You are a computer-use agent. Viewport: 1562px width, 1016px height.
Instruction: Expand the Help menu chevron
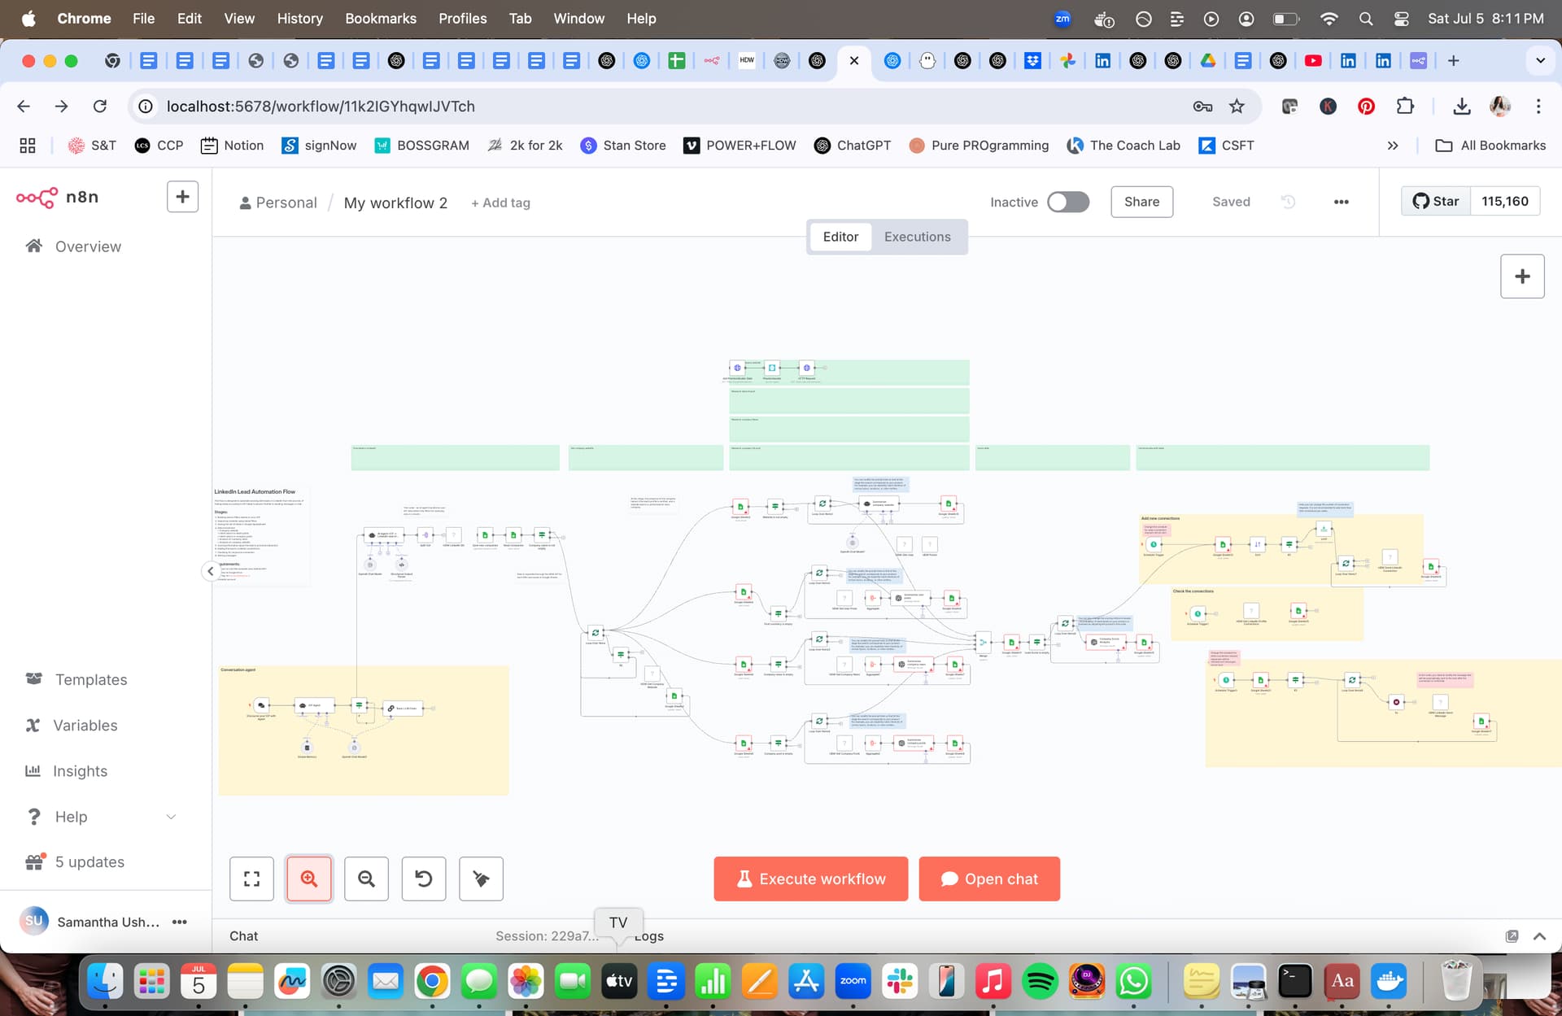[x=171, y=817]
